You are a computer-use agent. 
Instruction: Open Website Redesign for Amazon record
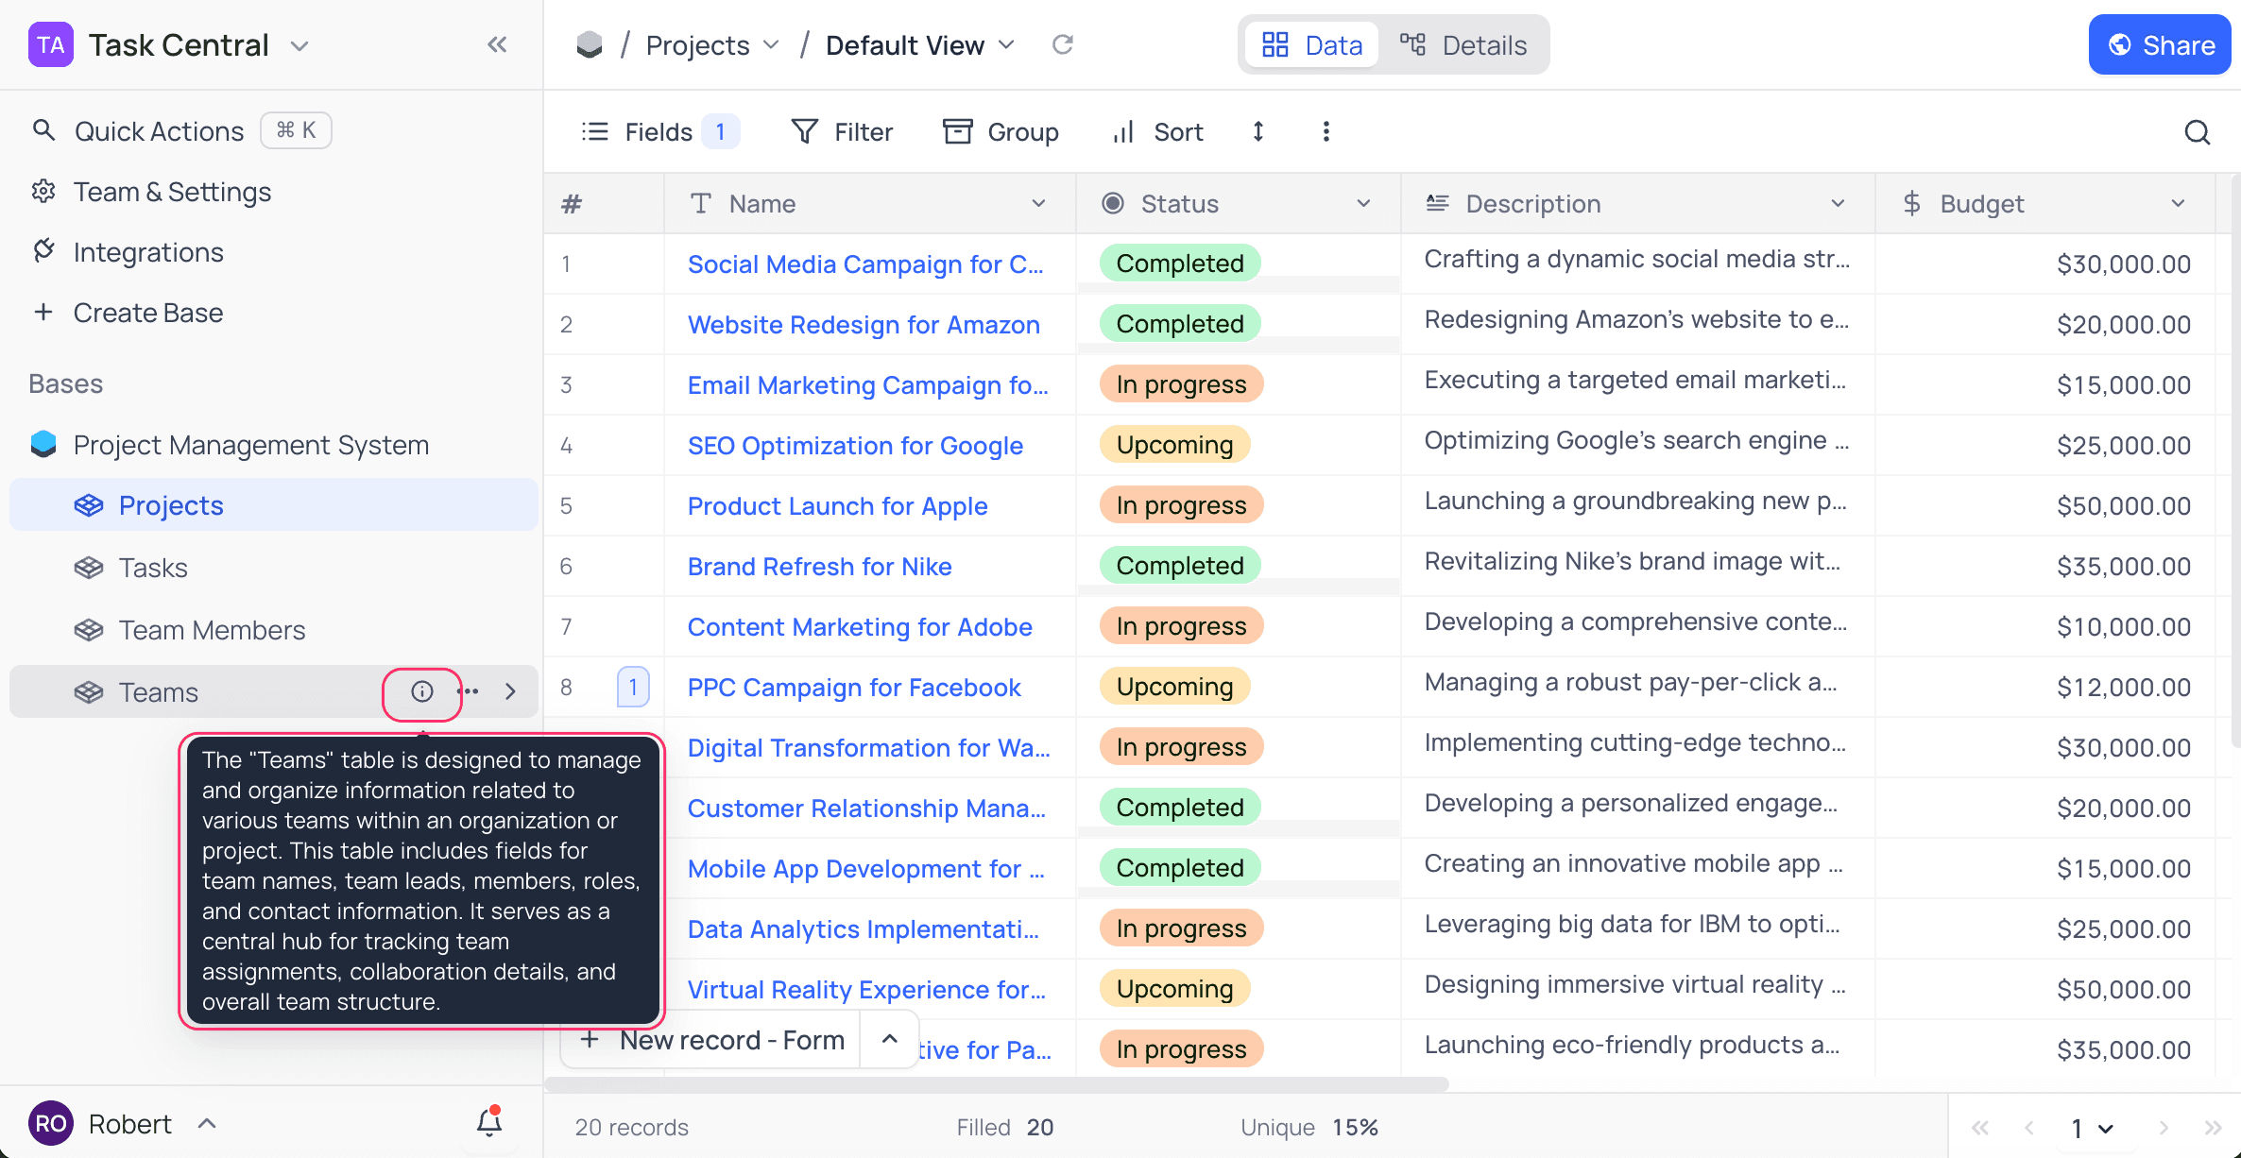pyautogui.click(x=863, y=324)
